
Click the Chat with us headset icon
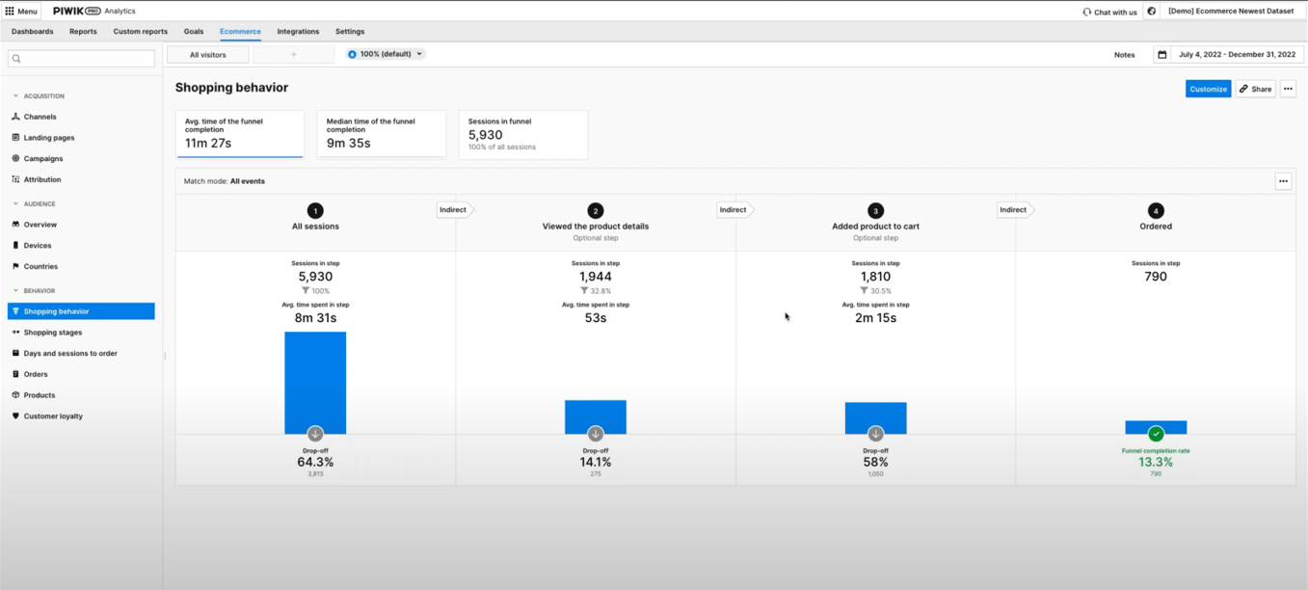(x=1087, y=12)
